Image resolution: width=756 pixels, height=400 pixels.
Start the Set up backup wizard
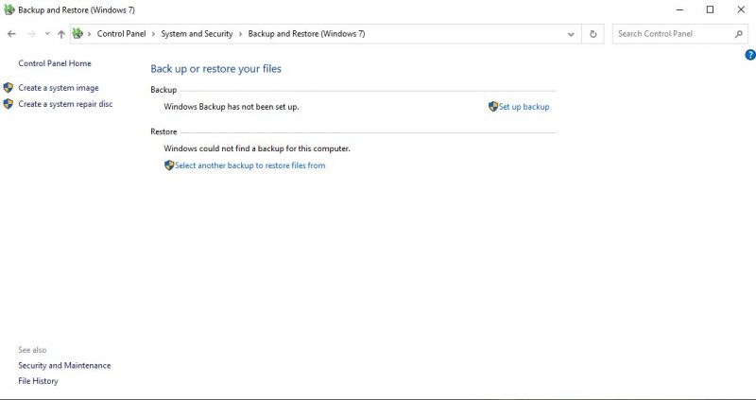tap(524, 107)
